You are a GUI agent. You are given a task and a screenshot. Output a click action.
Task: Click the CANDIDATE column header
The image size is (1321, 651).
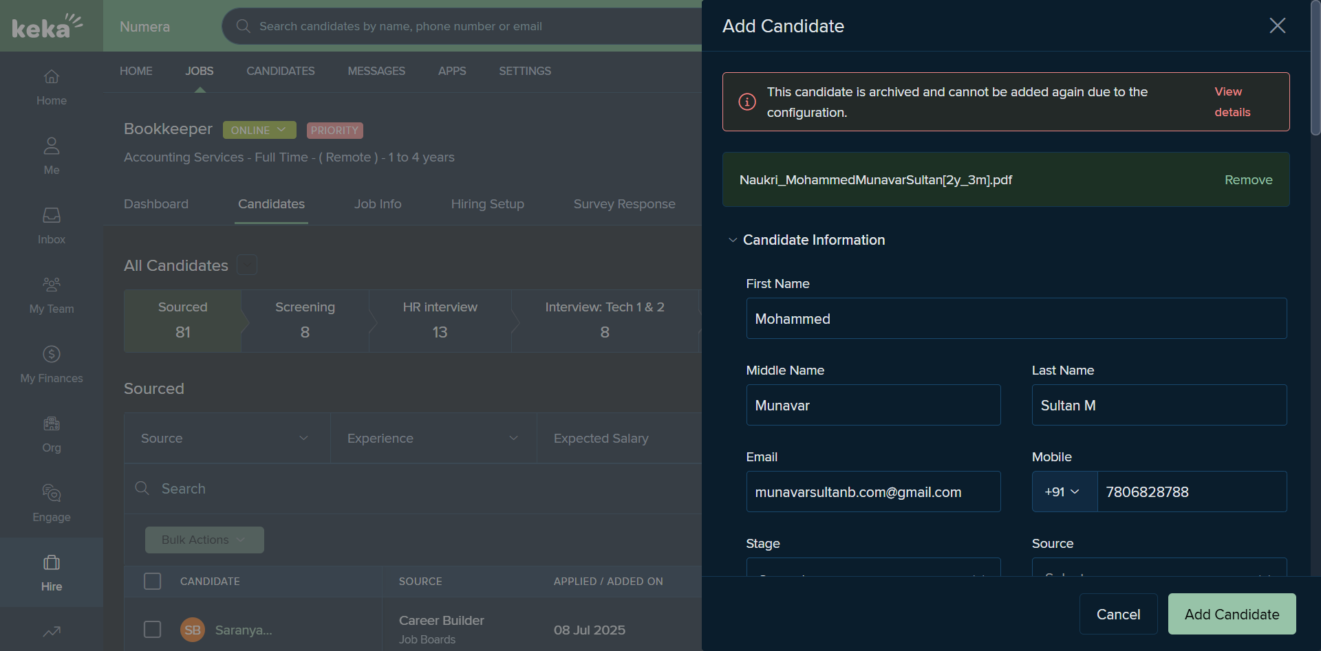point(210,581)
